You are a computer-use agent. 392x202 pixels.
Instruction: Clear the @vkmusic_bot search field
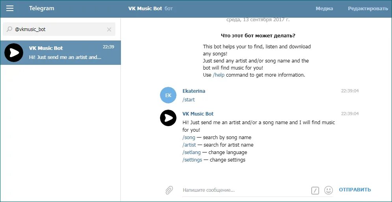(x=109, y=29)
